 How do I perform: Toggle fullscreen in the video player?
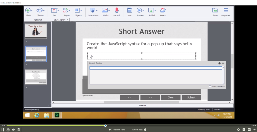(254, 130)
